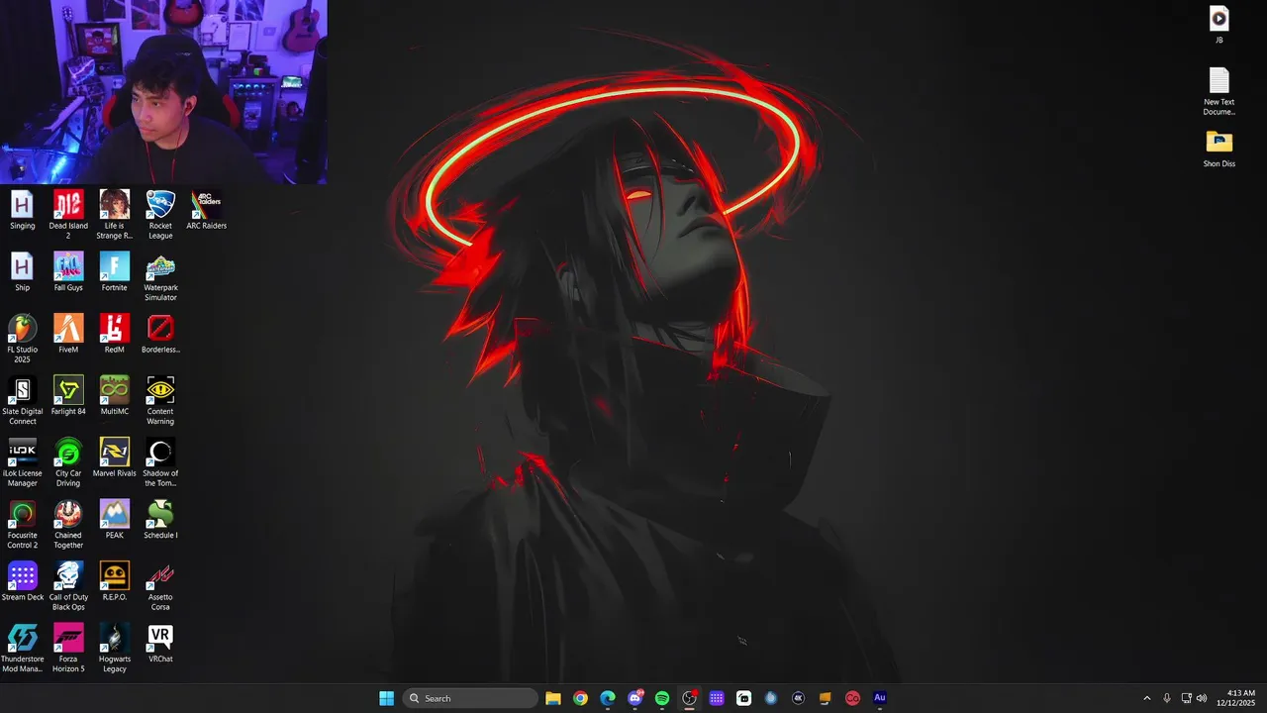Select the RedM desktop icon
Screen dimensions: 1267x713
tap(114, 334)
